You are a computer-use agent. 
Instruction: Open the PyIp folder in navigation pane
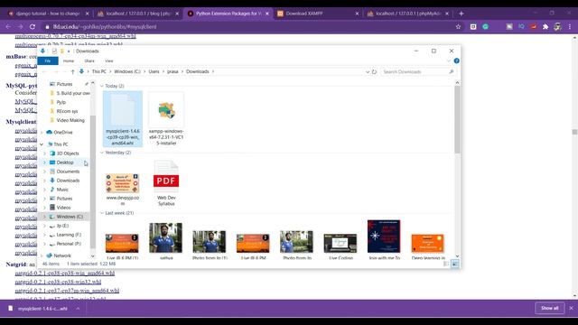click(x=61, y=102)
